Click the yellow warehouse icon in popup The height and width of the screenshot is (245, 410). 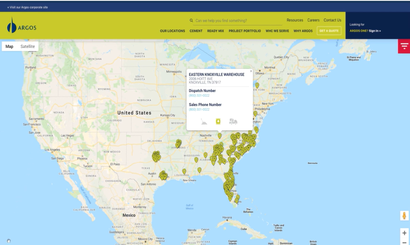pyautogui.click(x=218, y=122)
